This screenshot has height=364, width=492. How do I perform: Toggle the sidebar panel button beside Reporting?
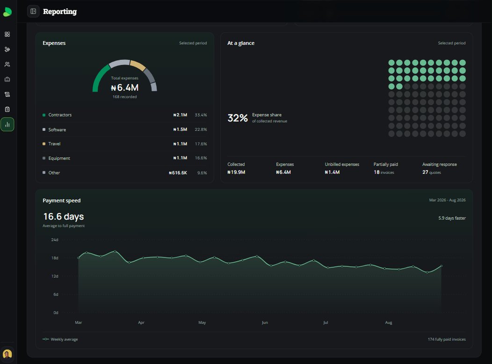point(33,11)
